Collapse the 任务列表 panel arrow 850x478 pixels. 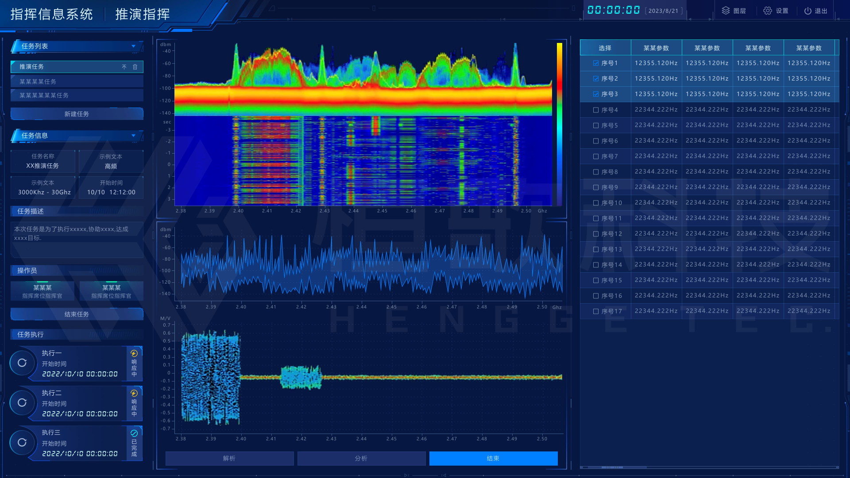[133, 46]
